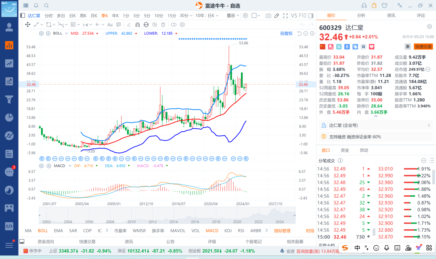Show more sub indicators after ARBR

tap(266, 230)
